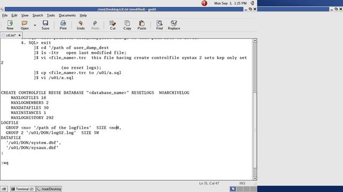Click the '/u01/DON/sysaux.dbf' line

32,148
